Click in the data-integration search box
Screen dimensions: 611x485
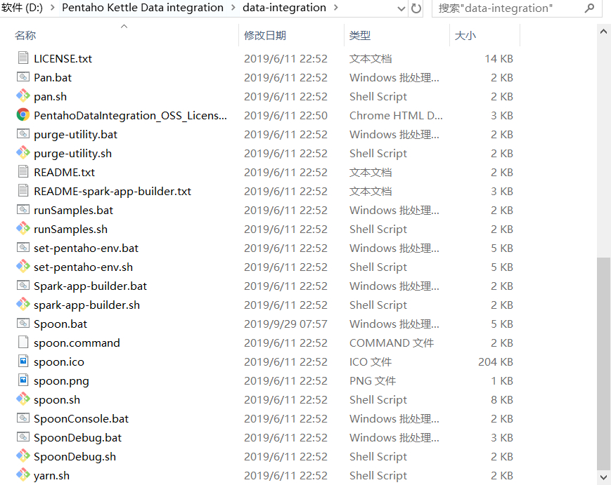pyautogui.click(x=506, y=8)
